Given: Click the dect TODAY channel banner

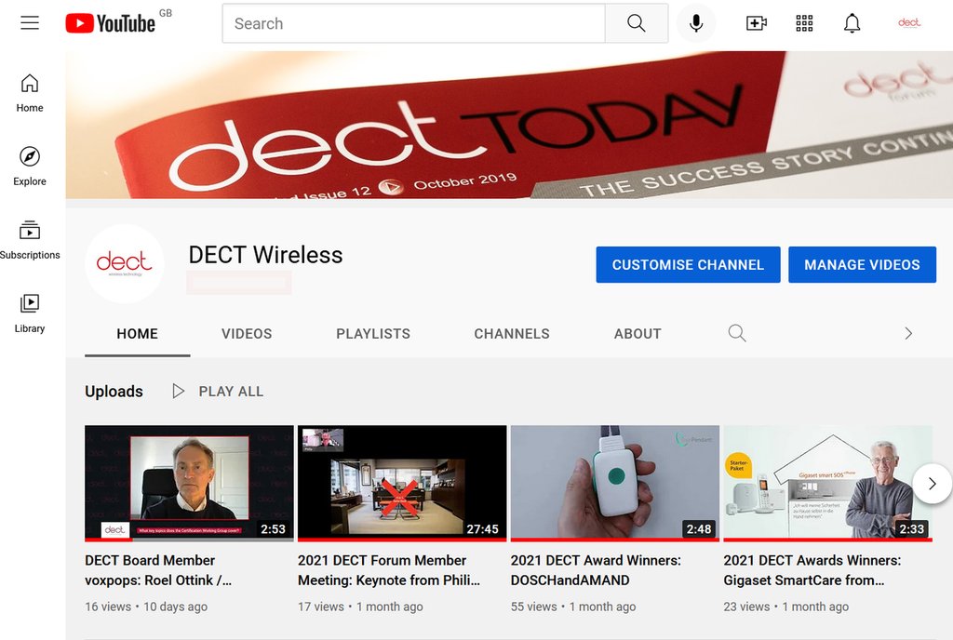Looking at the screenshot, I should tap(509, 125).
